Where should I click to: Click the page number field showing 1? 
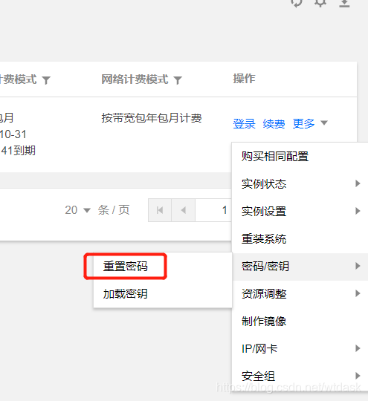213,210
